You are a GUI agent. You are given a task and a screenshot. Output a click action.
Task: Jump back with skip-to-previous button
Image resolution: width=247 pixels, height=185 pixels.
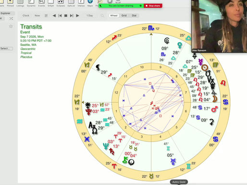point(60,16)
